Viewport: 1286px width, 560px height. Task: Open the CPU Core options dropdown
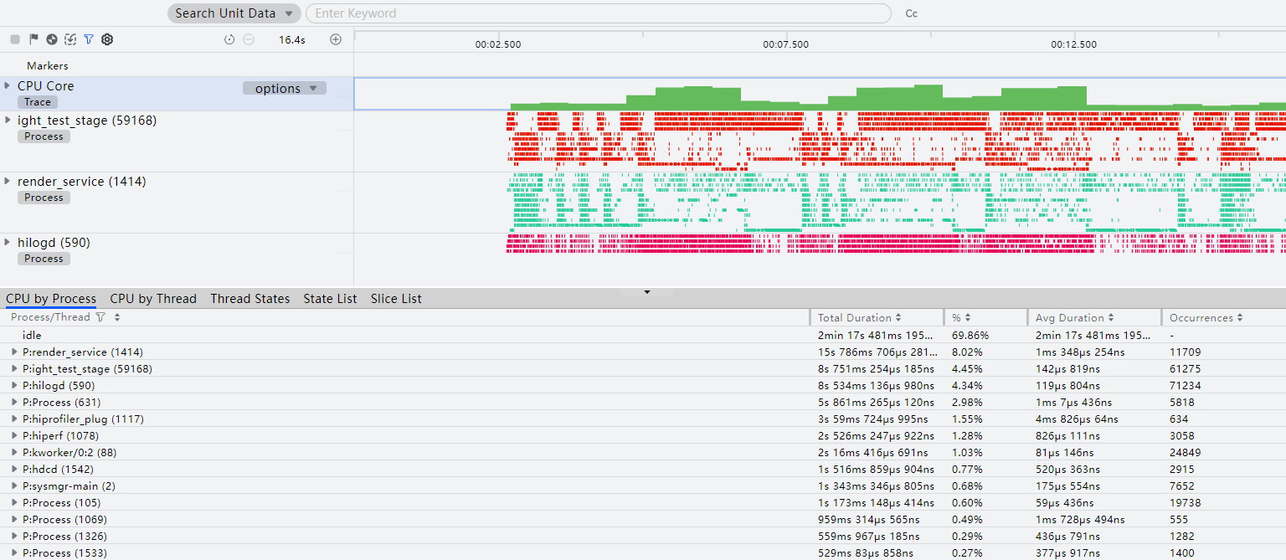284,89
